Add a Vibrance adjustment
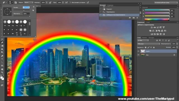The height and width of the screenshot is (101, 179). pyautogui.click(x=164, y=27)
